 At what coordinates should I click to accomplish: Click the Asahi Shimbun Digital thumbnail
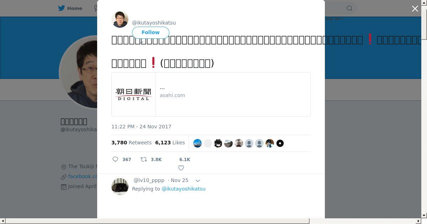(133, 95)
